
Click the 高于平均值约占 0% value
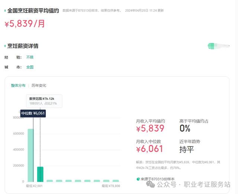click(x=185, y=128)
